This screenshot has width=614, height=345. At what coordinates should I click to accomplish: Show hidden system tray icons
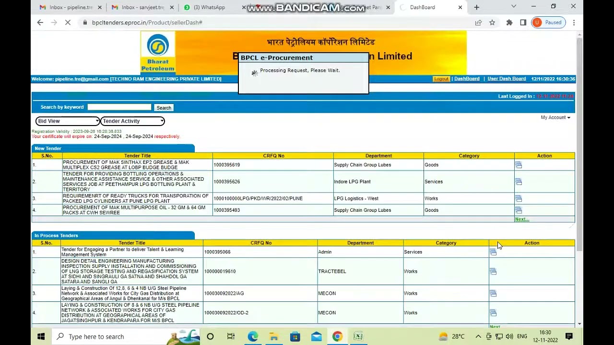(478, 336)
